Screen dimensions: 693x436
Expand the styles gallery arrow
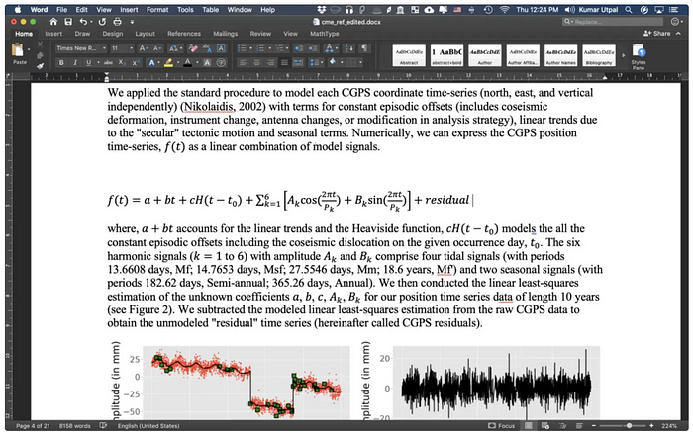tap(624, 56)
